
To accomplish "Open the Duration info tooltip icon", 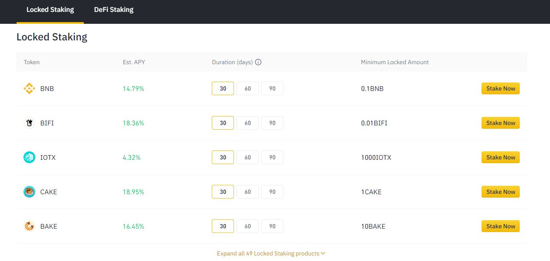I will 258,62.
